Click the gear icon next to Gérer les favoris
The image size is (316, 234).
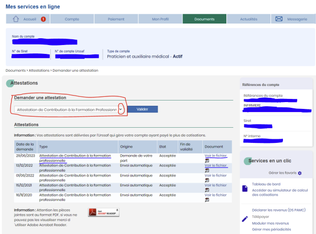[300, 173]
